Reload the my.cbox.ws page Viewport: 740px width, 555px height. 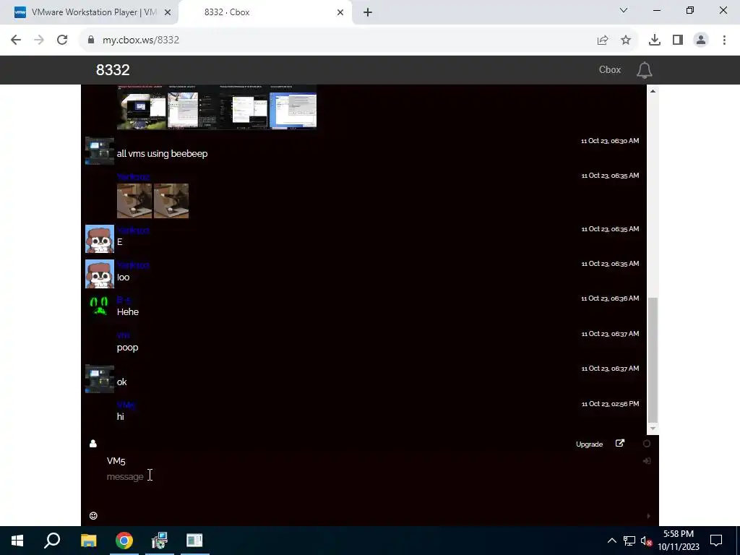(62, 40)
